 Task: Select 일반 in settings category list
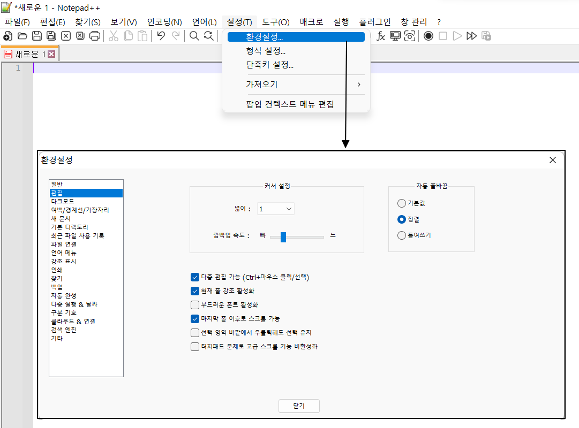coord(86,184)
